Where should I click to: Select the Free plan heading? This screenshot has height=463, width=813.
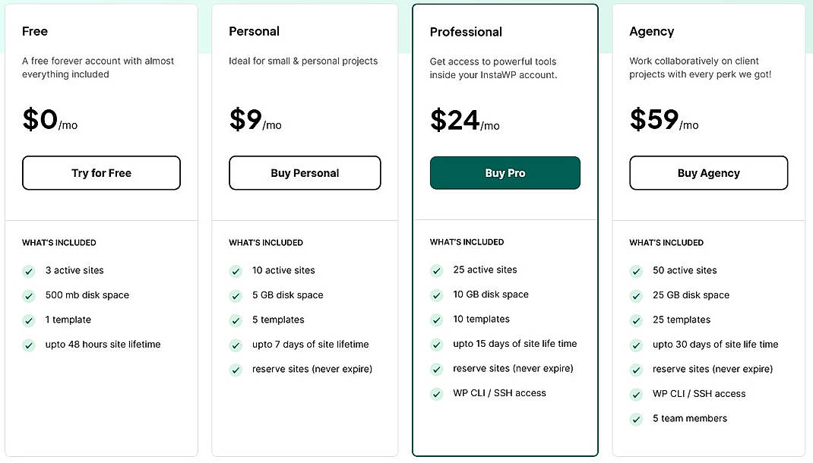pos(35,31)
